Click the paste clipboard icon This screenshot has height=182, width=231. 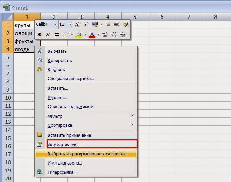click(x=40, y=69)
